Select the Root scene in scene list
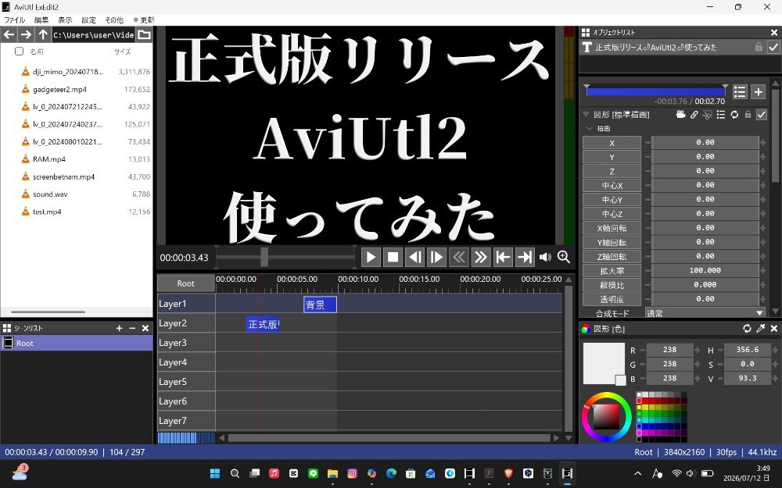Viewport: 782px width, 488px height. (x=77, y=343)
